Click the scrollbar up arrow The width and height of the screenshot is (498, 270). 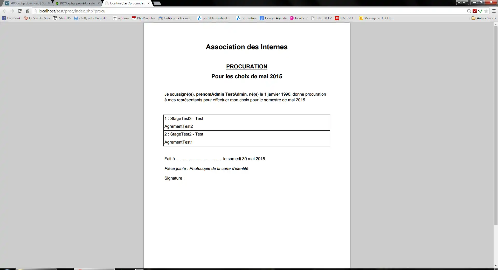(x=496, y=25)
